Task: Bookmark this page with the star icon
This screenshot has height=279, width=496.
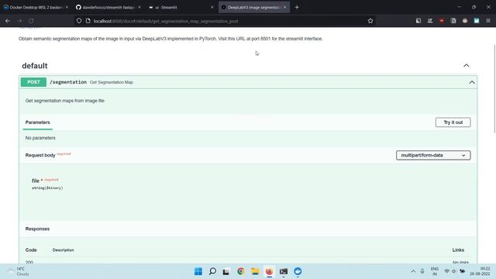Action: click(x=370, y=21)
